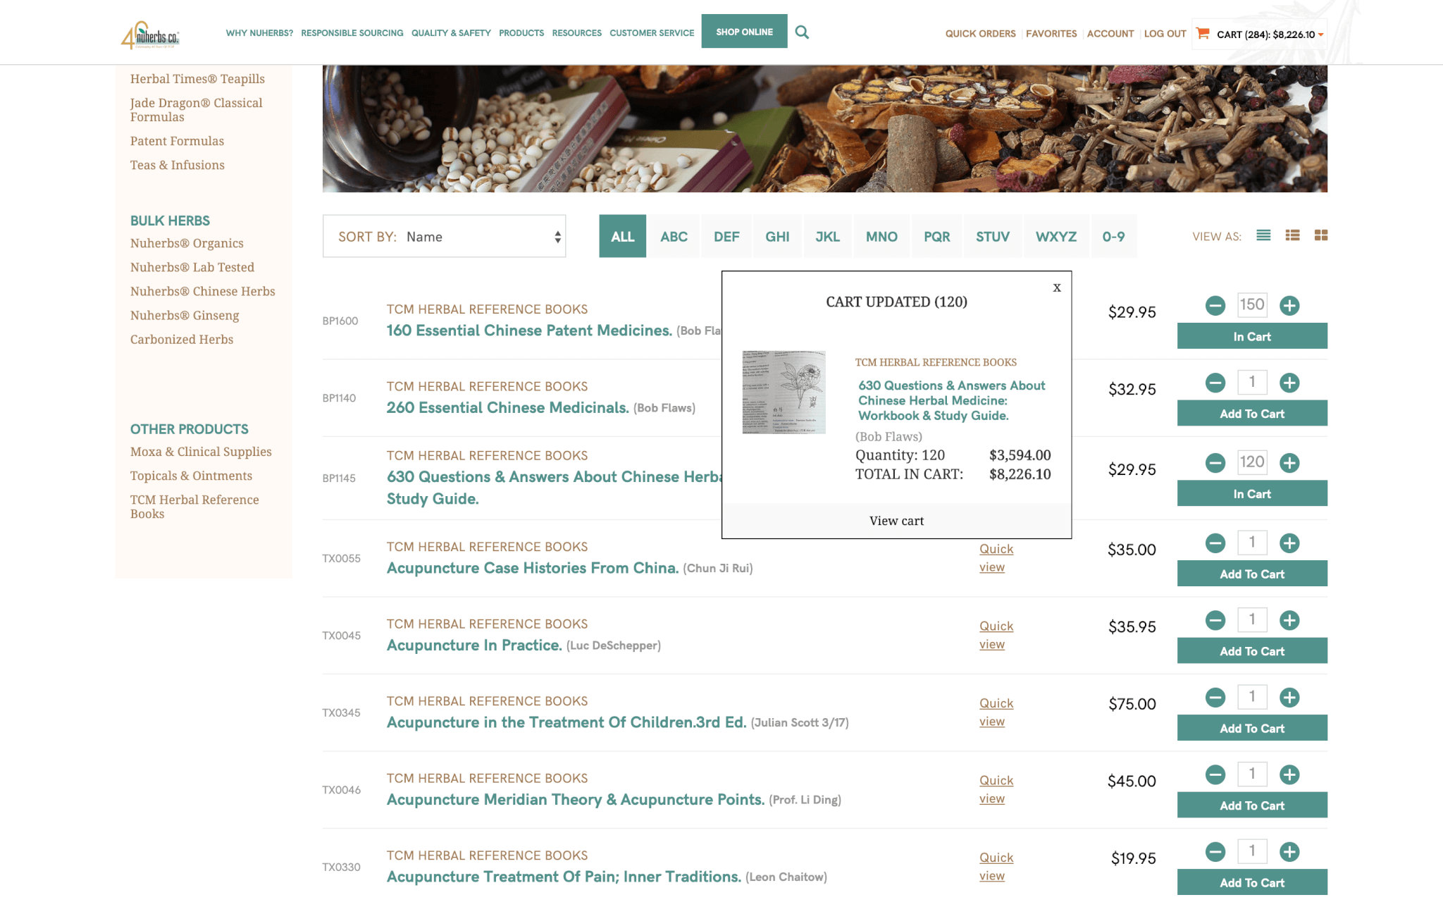Close the Cart Updated popup

[x=1057, y=288]
